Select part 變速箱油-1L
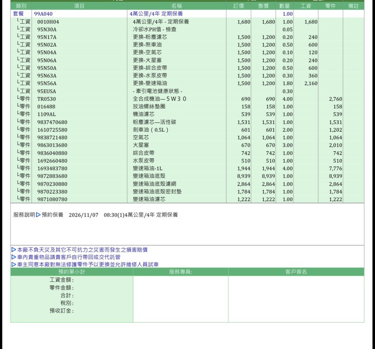Image resolution: width=375 pixels, height=349 pixels. click(x=148, y=168)
